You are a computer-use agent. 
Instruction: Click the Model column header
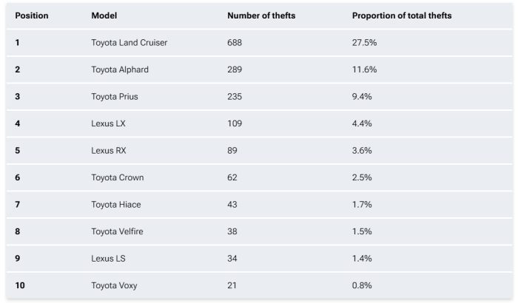[105, 16]
